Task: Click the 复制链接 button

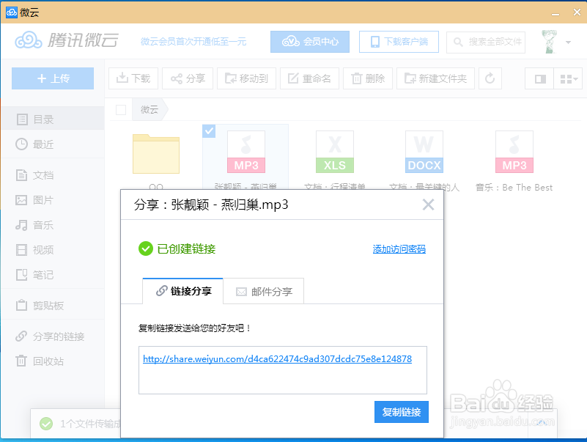Action: coord(401,412)
